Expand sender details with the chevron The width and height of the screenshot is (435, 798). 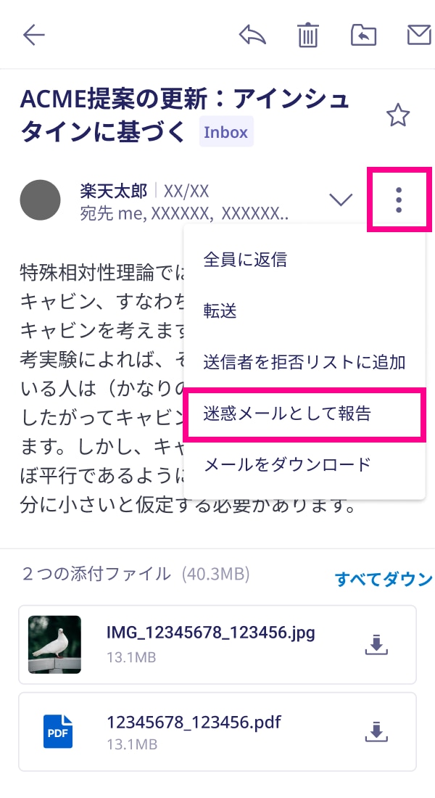341,199
